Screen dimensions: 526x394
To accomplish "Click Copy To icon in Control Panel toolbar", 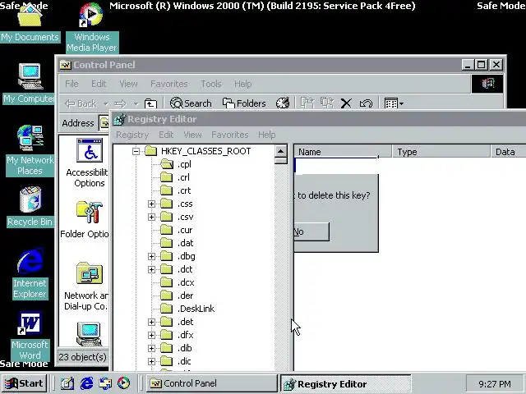I will (327, 103).
